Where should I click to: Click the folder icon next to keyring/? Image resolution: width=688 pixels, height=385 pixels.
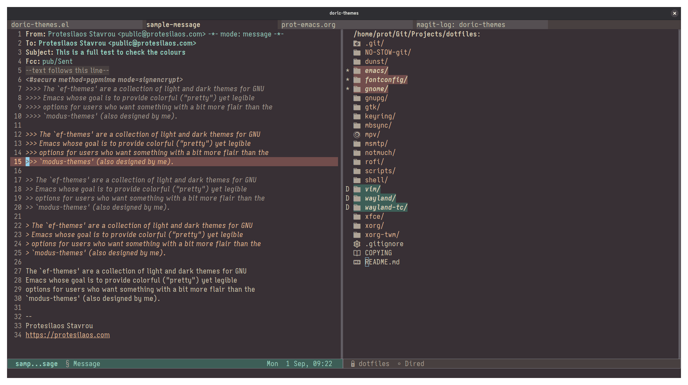(357, 116)
